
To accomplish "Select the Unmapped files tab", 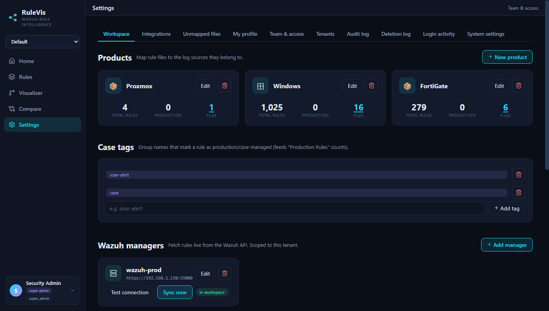I will click(202, 34).
